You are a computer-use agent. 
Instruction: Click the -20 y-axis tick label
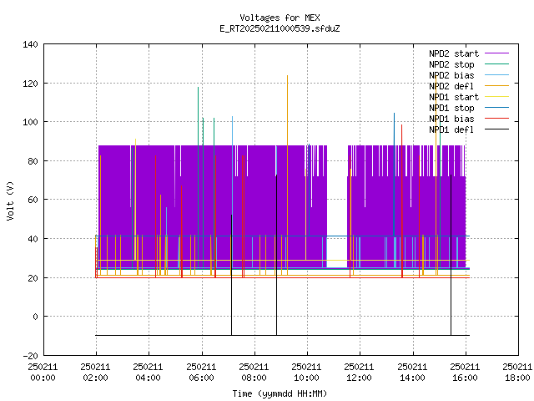click(x=30, y=356)
